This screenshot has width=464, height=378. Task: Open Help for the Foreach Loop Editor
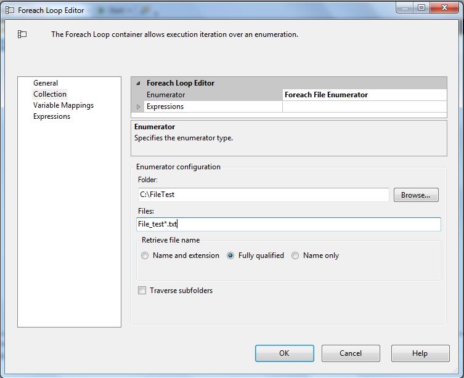click(x=420, y=353)
